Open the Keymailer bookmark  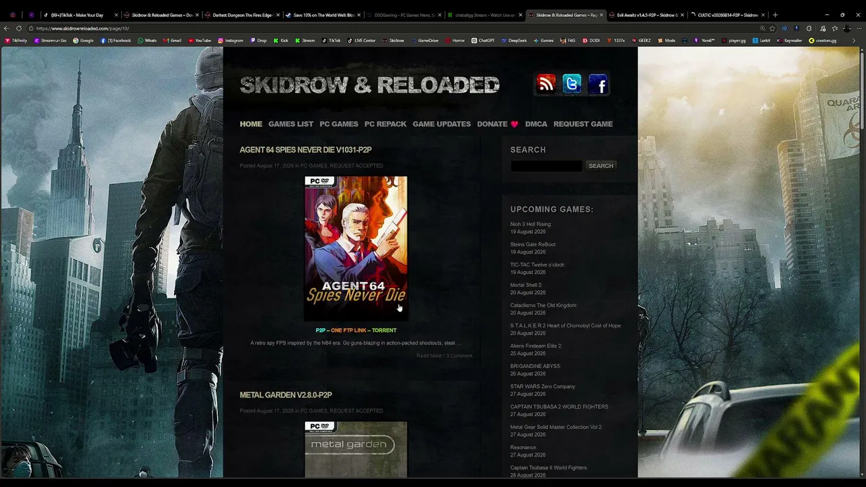[790, 41]
